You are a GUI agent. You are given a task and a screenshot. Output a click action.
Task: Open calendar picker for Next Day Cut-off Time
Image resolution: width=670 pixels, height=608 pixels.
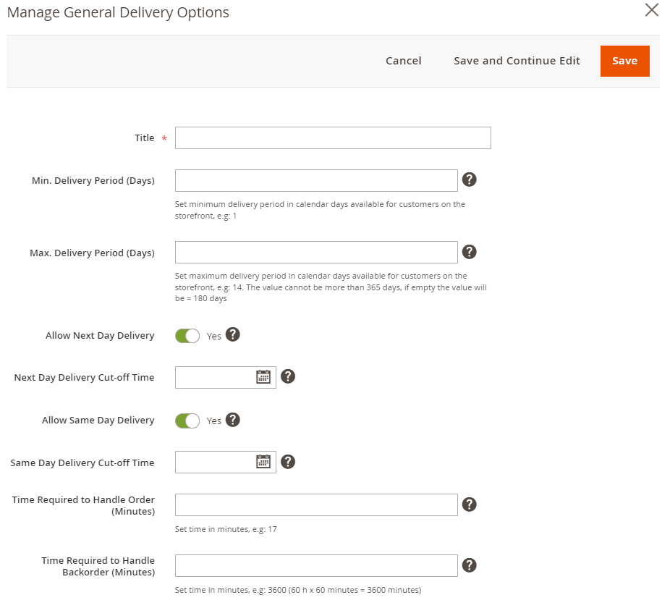[x=263, y=376]
